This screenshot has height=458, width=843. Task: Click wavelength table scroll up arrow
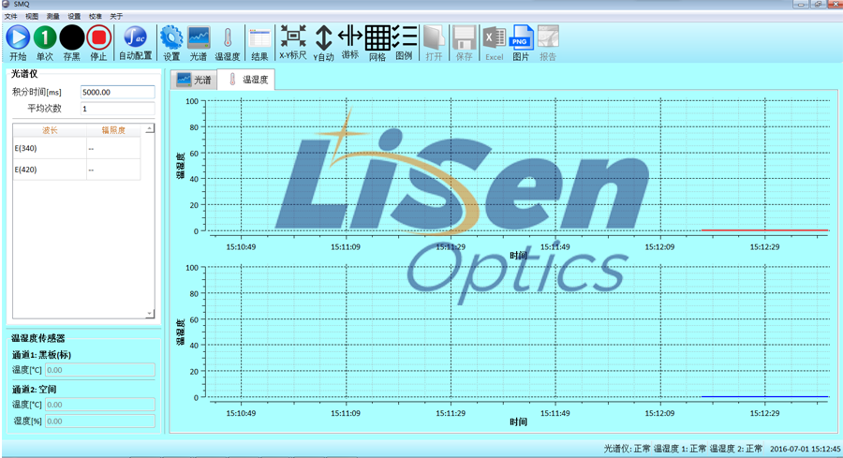pyautogui.click(x=150, y=128)
